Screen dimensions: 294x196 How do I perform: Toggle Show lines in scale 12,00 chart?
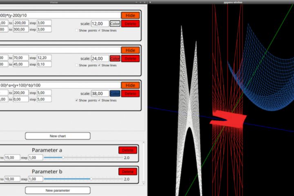tap(99, 30)
